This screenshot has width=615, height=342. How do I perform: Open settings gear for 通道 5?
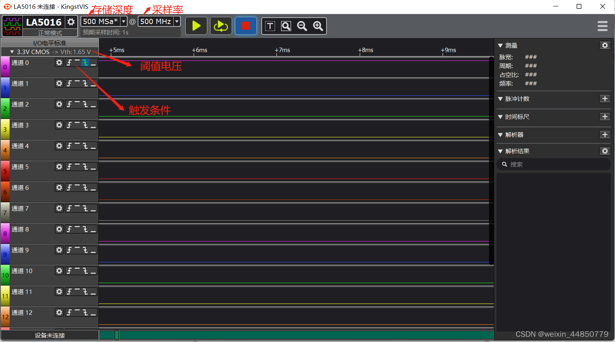point(59,167)
